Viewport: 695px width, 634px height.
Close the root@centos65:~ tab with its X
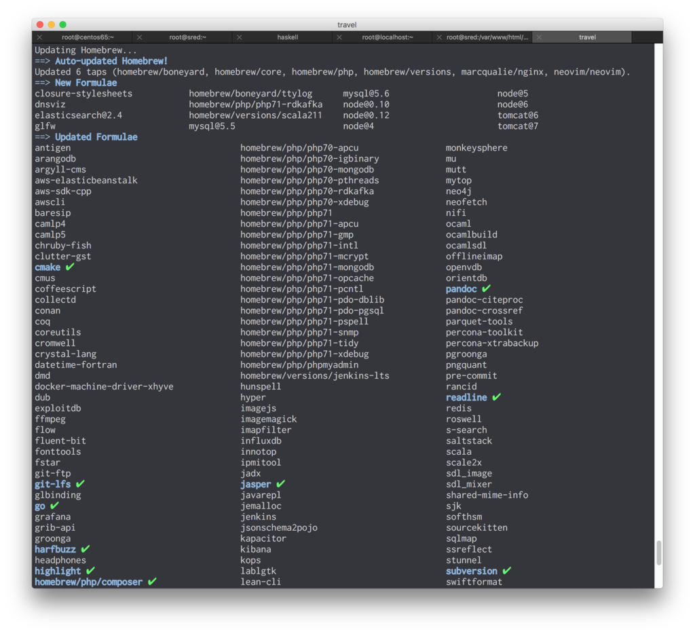(39, 37)
